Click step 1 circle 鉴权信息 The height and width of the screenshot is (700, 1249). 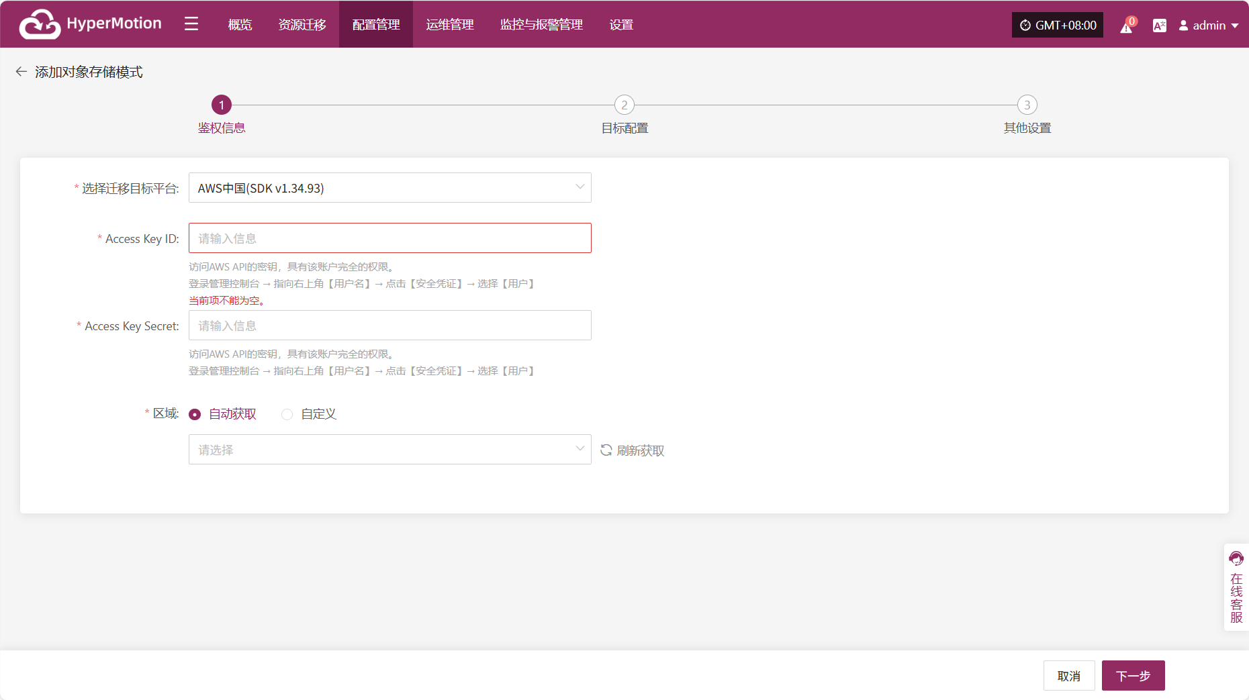(222, 105)
